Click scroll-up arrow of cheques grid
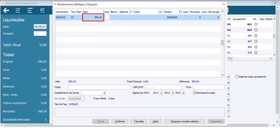This screenshot has height=128, width=280. point(222,12)
